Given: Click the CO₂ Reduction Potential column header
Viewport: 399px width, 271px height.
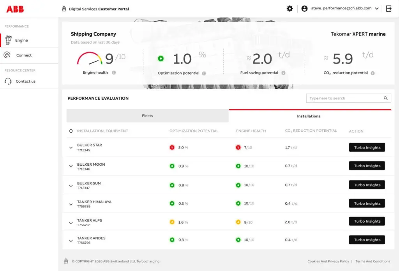Looking at the screenshot, I should click(x=311, y=131).
